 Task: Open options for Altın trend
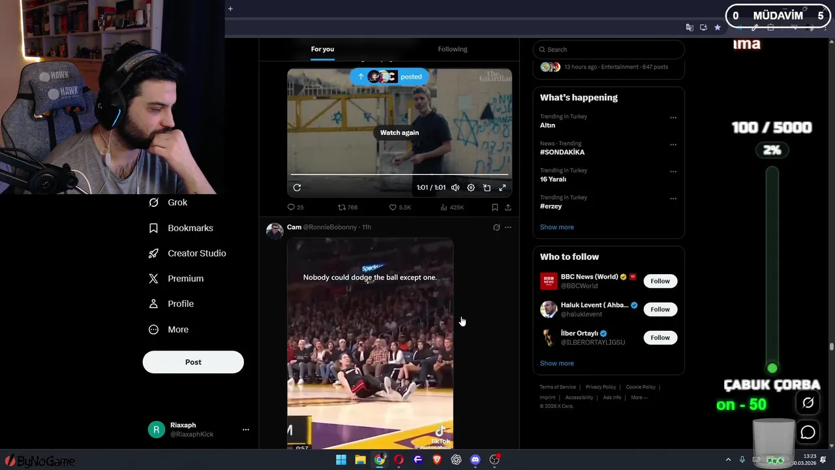coord(673,118)
